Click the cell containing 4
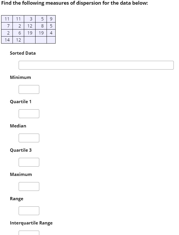 [x=51, y=33]
